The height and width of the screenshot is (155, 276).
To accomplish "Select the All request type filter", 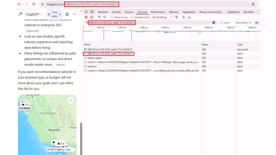I will pyautogui.click(x=257, y=23).
